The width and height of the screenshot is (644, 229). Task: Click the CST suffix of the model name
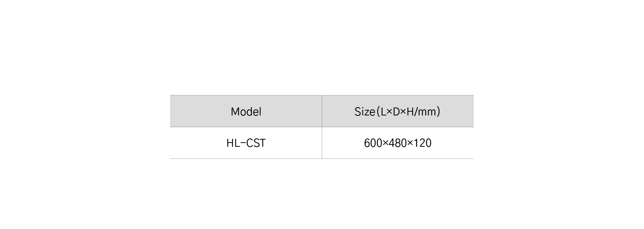pos(256,143)
